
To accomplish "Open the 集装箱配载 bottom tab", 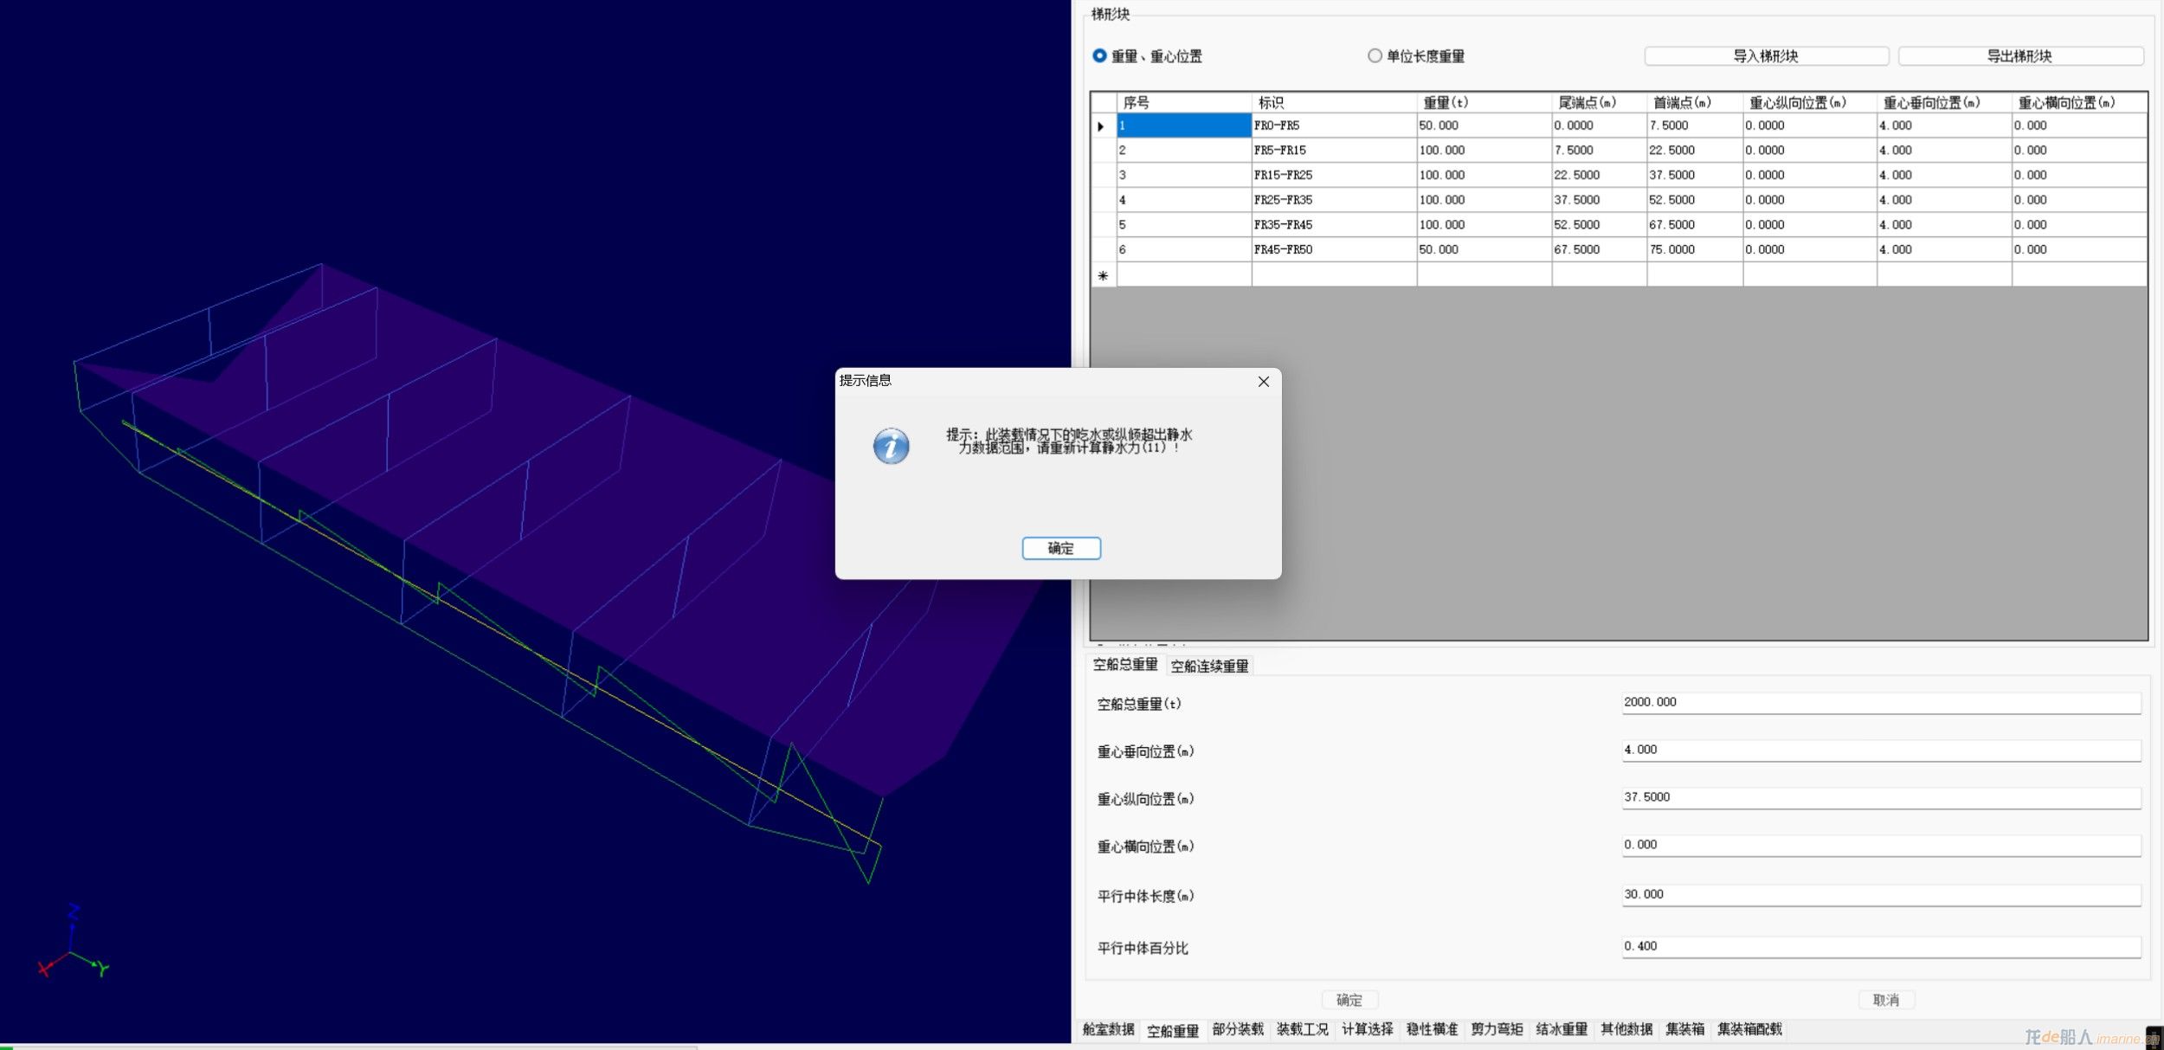I will pyautogui.click(x=1749, y=1029).
